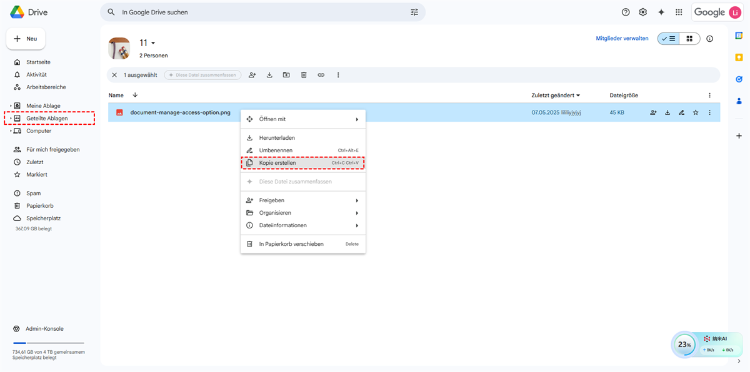The image size is (750, 372).
Task: Open the Help question mark icon
Action: pyautogui.click(x=626, y=12)
